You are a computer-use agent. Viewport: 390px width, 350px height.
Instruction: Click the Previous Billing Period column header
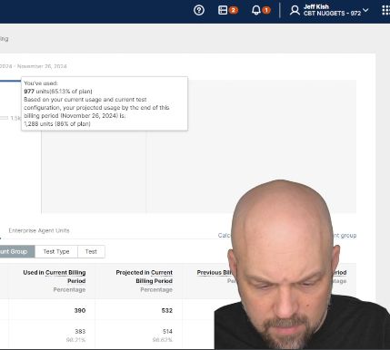click(x=215, y=273)
